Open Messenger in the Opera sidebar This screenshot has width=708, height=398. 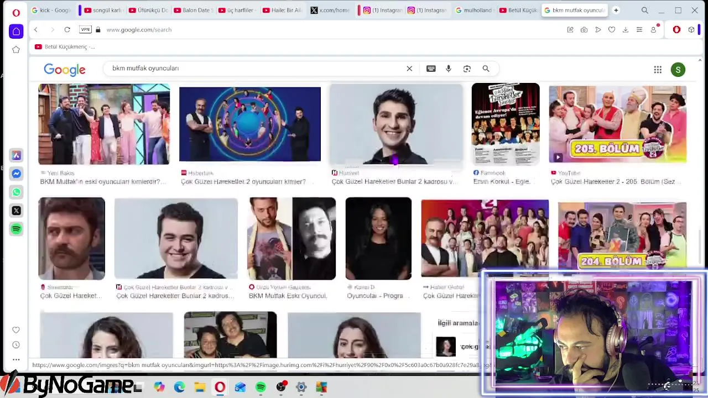tap(16, 174)
